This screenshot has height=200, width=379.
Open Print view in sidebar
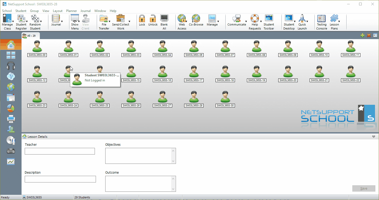(x=11, y=119)
